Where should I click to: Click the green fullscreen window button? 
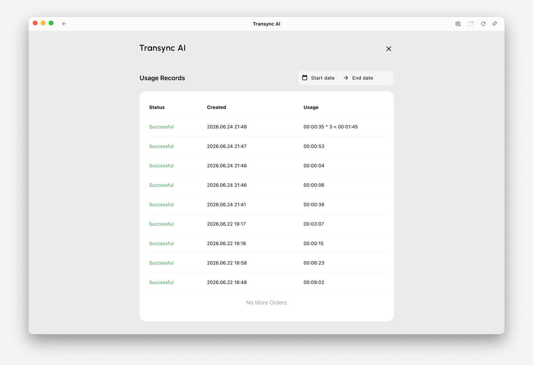point(51,23)
